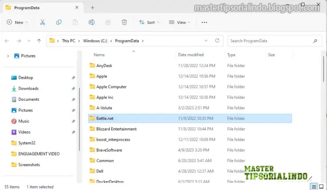The image size is (327, 190).
Task: Select the BraveSoftware folder
Action: click(190, 150)
